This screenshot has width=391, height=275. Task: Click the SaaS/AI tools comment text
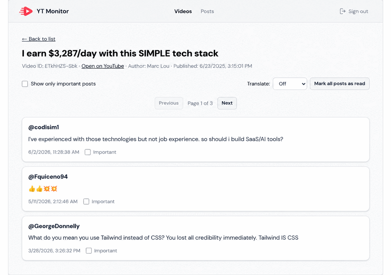coord(156,139)
